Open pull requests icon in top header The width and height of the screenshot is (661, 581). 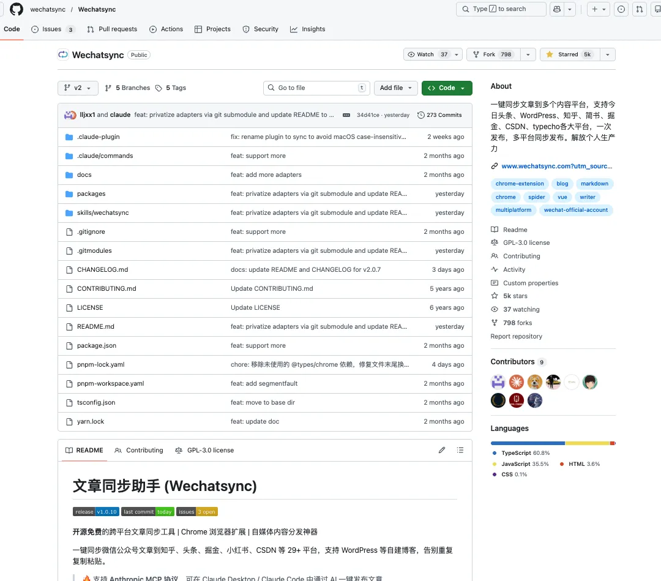point(640,9)
